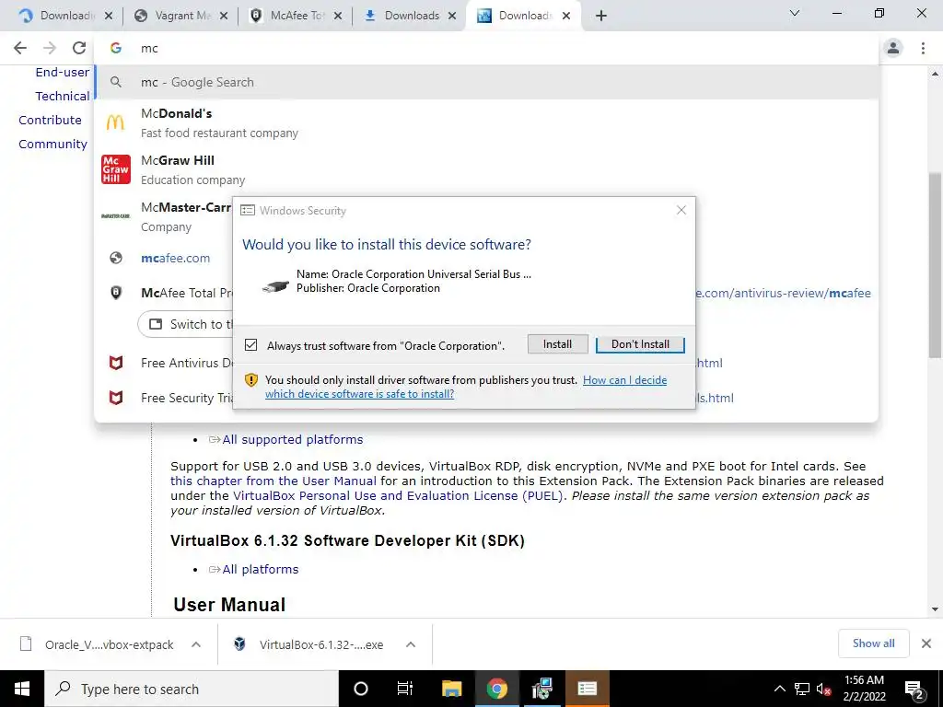
Task: Click the VirtualBox installer taskbar icon
Action: point(542,689)
